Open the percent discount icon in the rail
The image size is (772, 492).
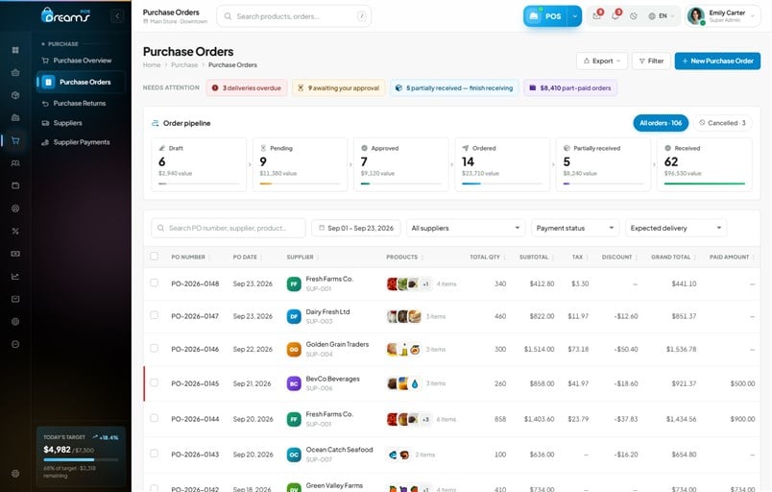[x=15, y=231]
